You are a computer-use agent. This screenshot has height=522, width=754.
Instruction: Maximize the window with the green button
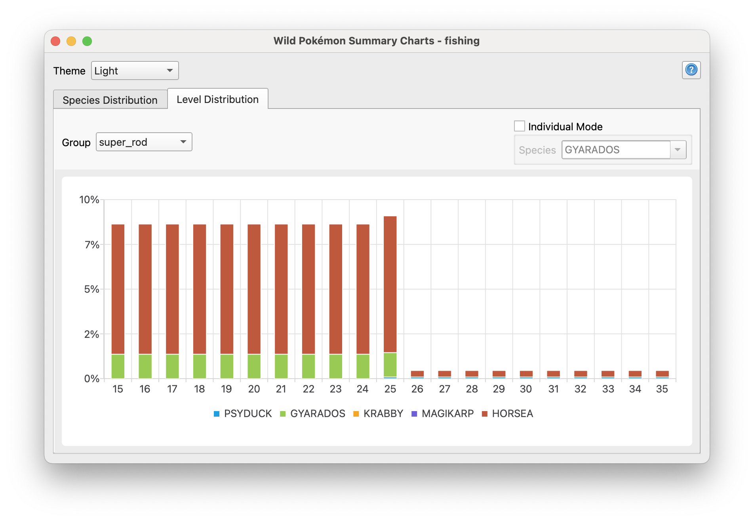[87, 41]
